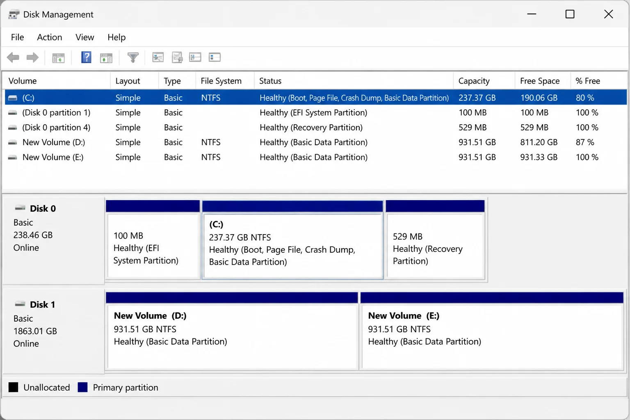
Task: Click the Primary partition legend label
Action: [x=126, y=388]
